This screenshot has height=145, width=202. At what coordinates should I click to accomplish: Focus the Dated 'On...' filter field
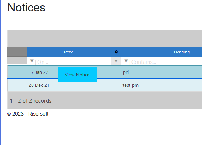[73, 62]
